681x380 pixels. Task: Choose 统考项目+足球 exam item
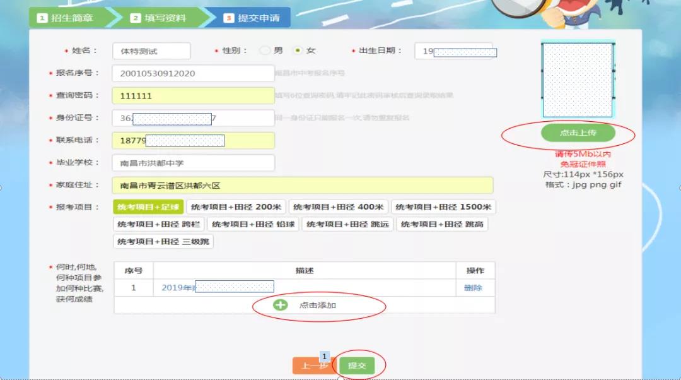[x=148, y=207]
